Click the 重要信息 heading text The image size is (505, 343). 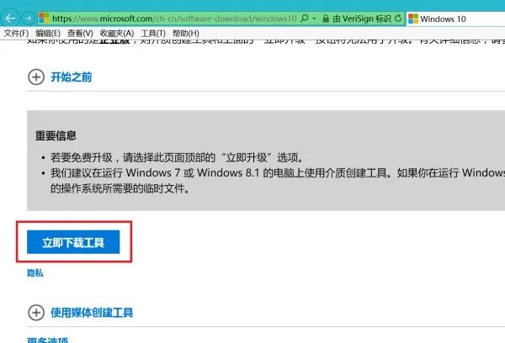56,135
